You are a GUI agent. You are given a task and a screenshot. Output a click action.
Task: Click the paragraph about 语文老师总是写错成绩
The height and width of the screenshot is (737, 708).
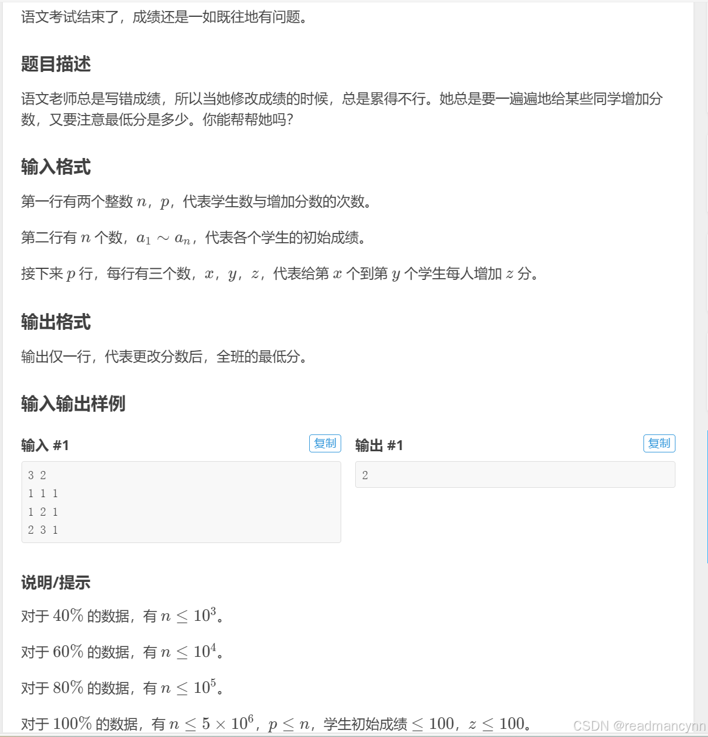pyautogui.click(x=342, y=109)
